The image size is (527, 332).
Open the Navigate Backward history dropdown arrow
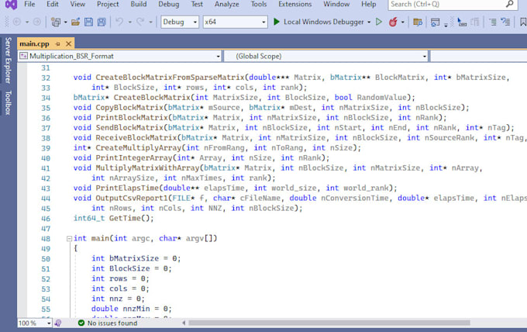[x=27, y=22]
